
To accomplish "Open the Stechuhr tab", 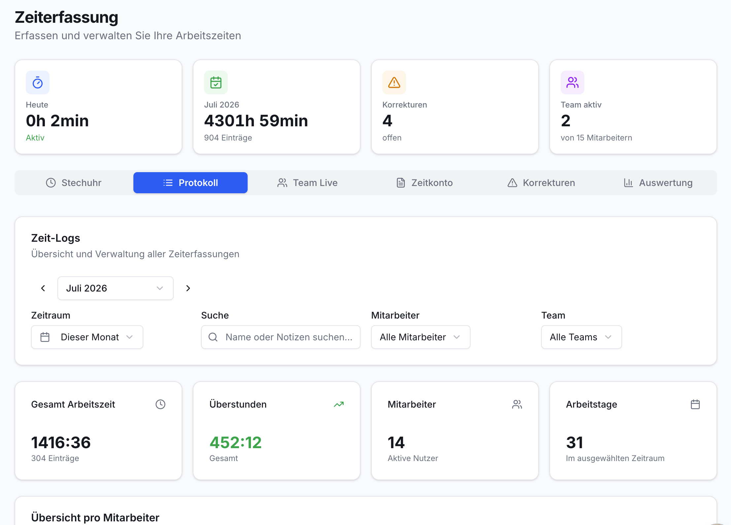I will pyautogui.click(x=74, y=183).
